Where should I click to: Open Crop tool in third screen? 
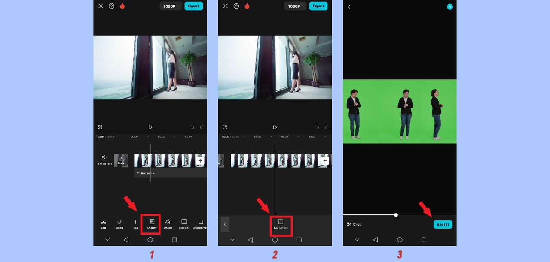[354, 224]
